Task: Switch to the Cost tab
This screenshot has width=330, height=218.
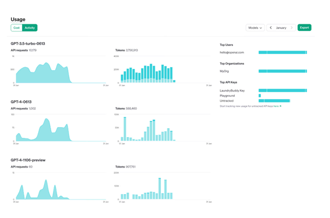Action: [x=17, y=28]
